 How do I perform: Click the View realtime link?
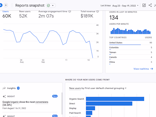[143, 69]
